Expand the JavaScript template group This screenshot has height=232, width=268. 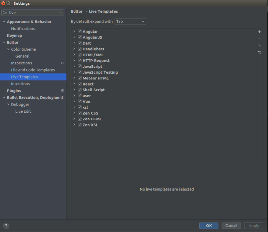click(x=74, y=66)
